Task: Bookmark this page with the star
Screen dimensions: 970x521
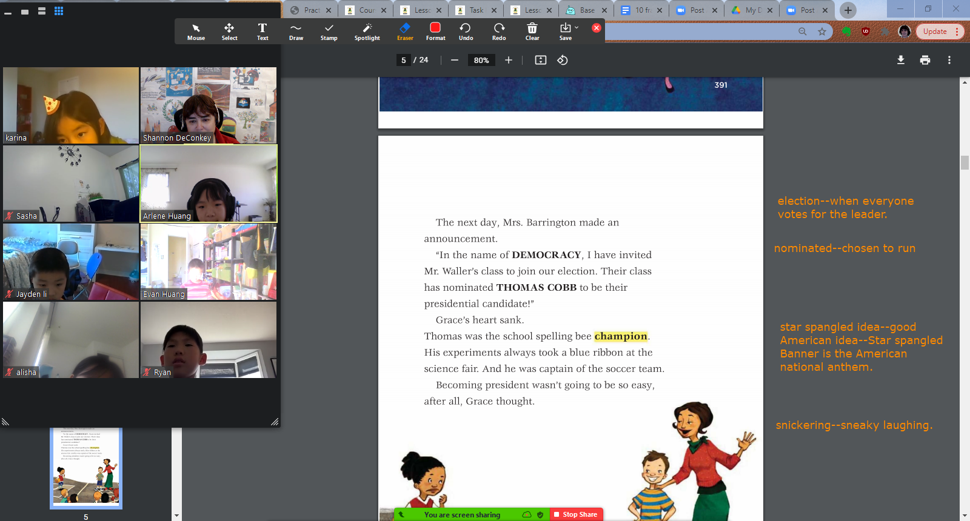Action: (822, 32)
